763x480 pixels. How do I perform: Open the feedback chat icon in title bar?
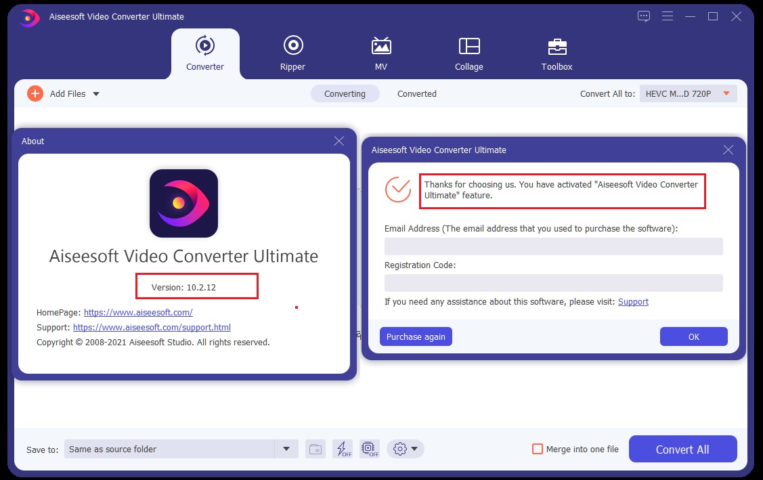pos(644,16)
